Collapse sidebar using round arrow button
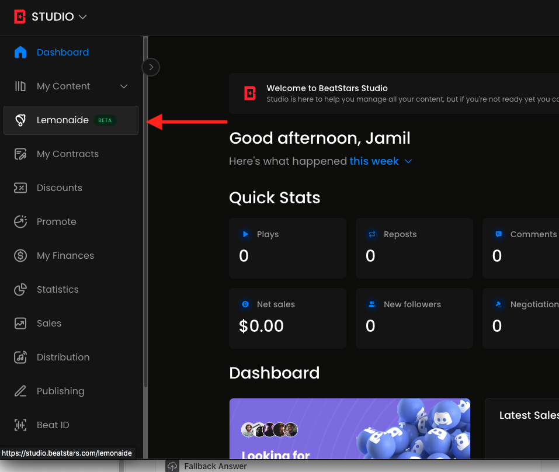The width and height of the screenshot is (559, 472). point(151,67)
